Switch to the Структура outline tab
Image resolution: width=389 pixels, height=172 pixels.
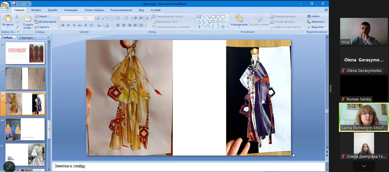[26, 37]
